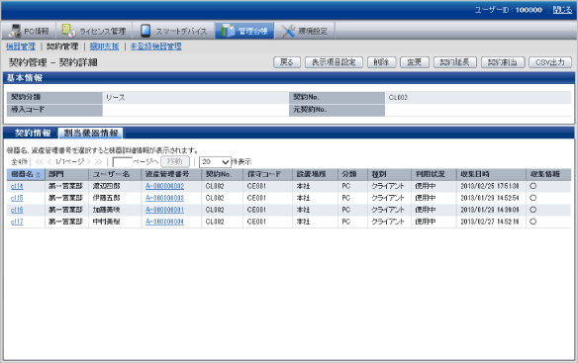The height and width of the screenshot is (363, 578).
Task: Open device link cl15
Action: click(x=17, y=198)
